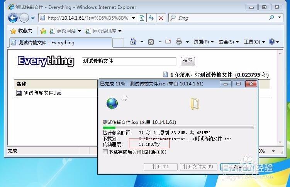The image size is (290, 187).
Task: Expand the Print dropdown arrow
Action: [187, 42]
